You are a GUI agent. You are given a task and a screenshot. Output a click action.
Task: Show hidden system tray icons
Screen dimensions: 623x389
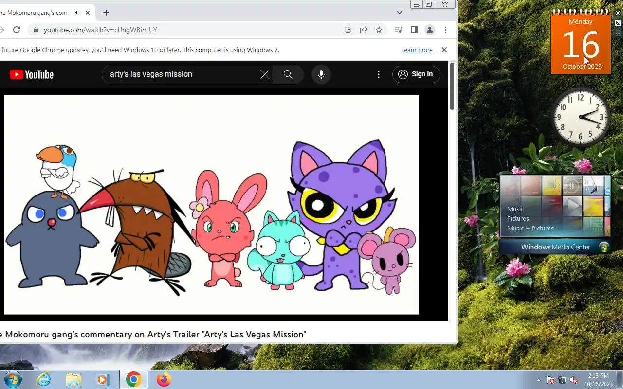[x=538, y=380]
